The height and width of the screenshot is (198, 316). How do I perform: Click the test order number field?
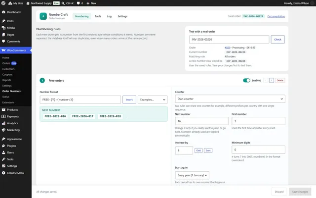pyautogui.click(x=229, y=40)
